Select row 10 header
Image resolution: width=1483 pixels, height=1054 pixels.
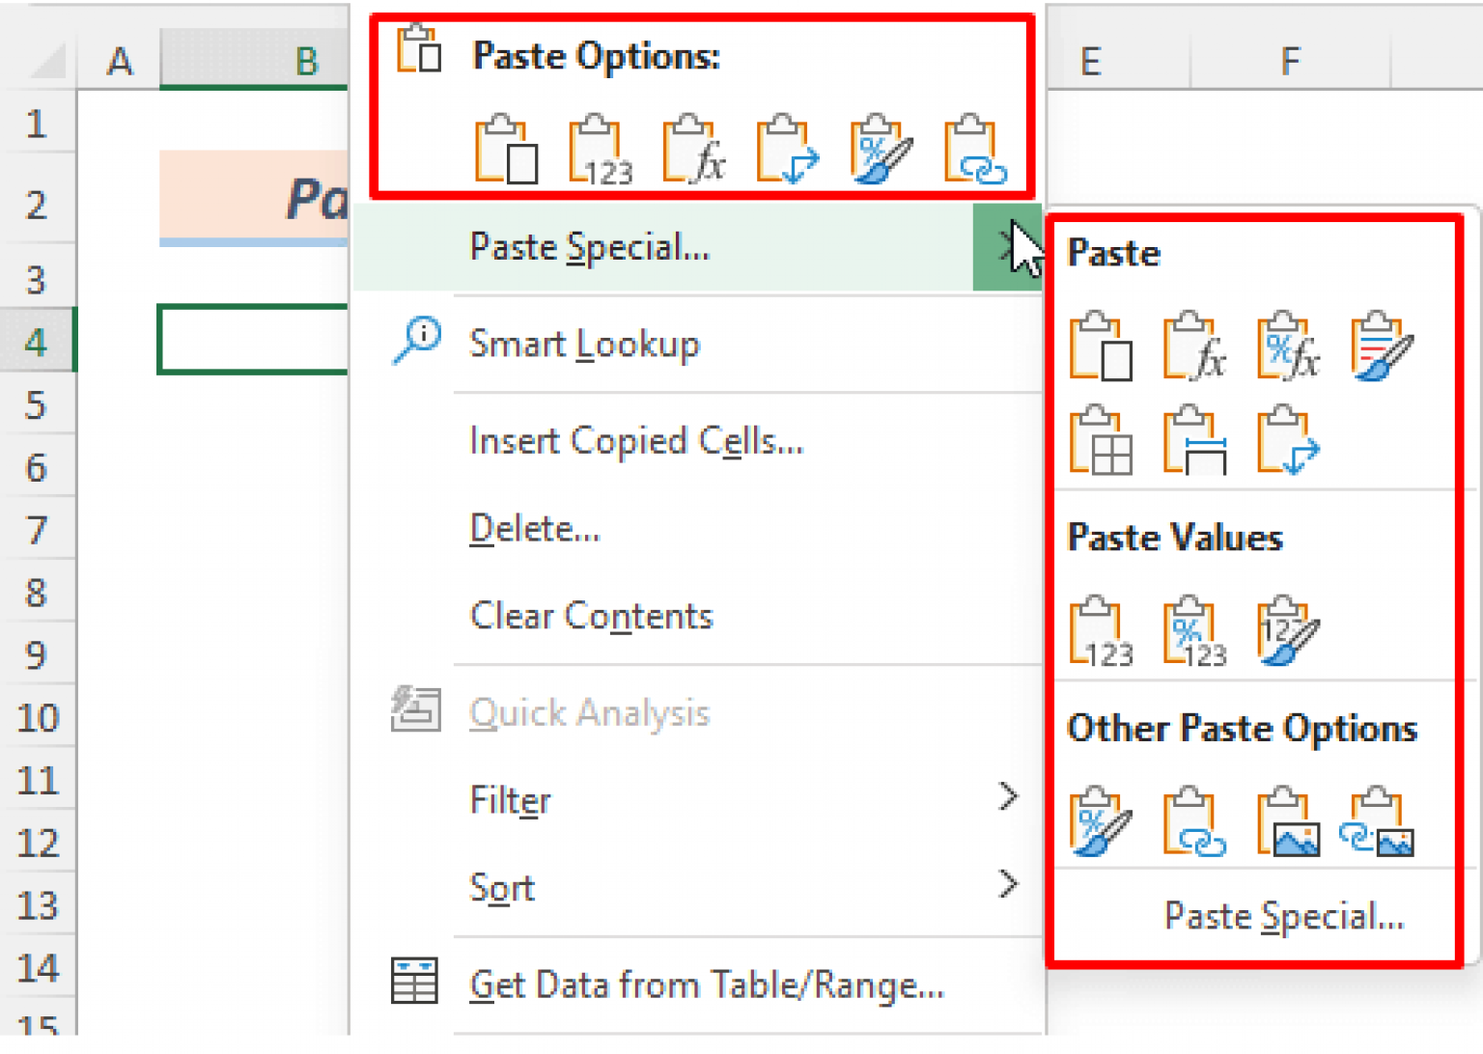pos(37,717)
